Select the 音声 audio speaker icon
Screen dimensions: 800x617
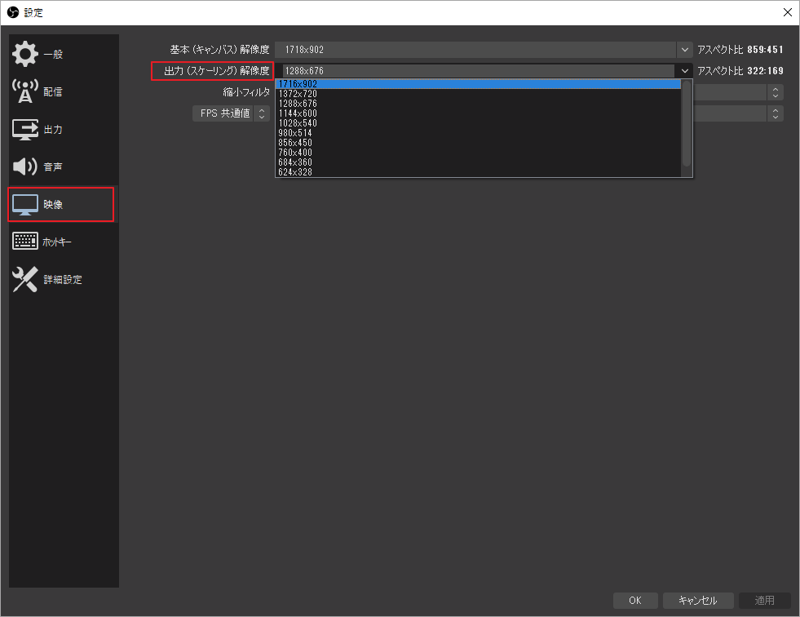(25, 166)
